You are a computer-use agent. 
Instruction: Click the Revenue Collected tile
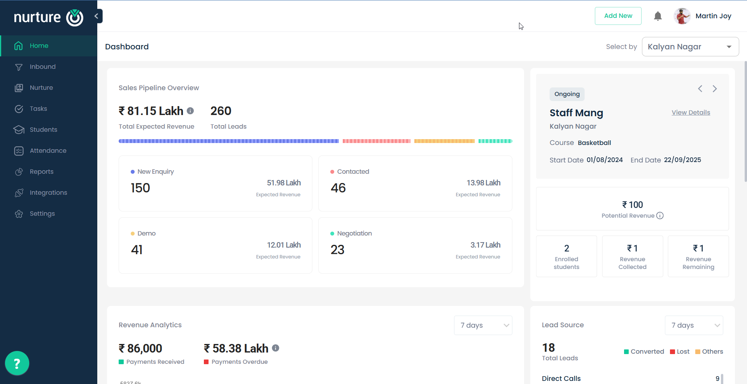(x=633, y=256)
